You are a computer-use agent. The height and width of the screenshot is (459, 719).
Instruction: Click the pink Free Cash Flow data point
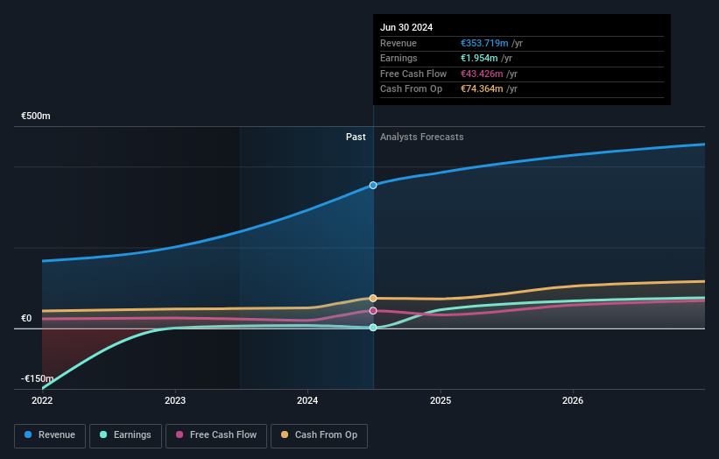(373, 311)
